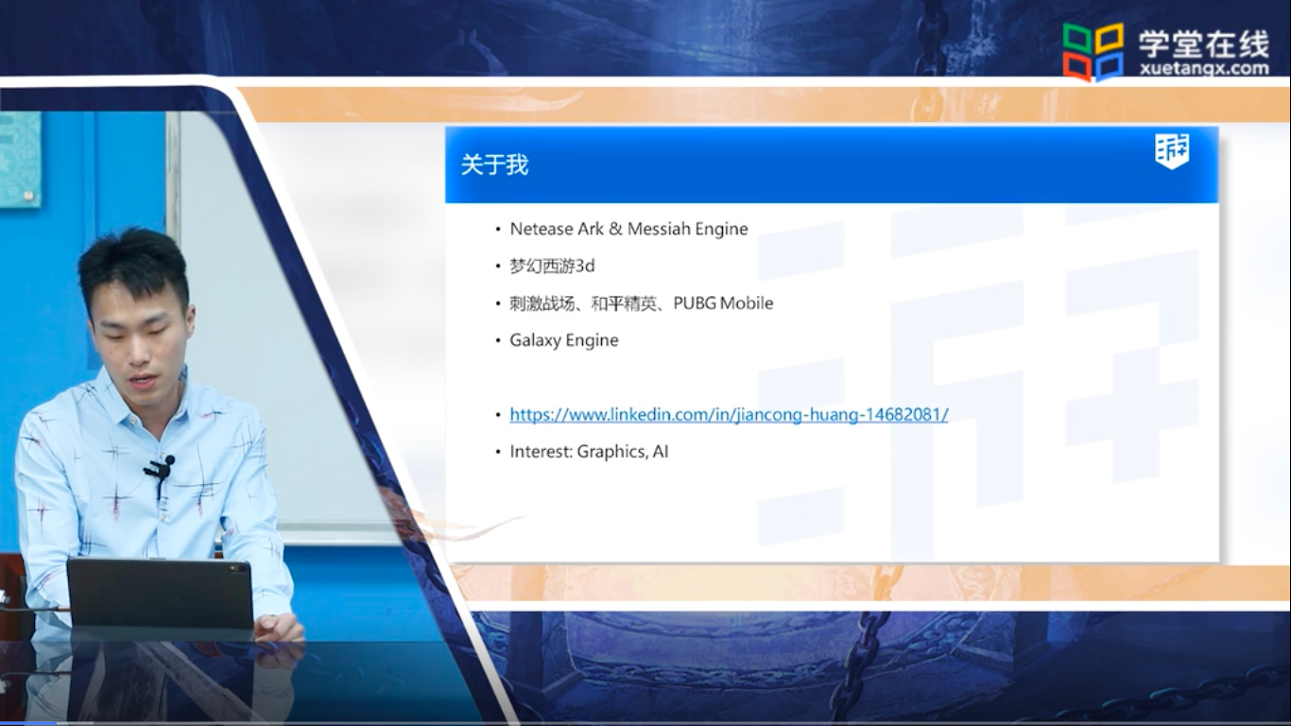
Task: Click the lapel microphone on presenter's shirt
Action: (159, 468)
